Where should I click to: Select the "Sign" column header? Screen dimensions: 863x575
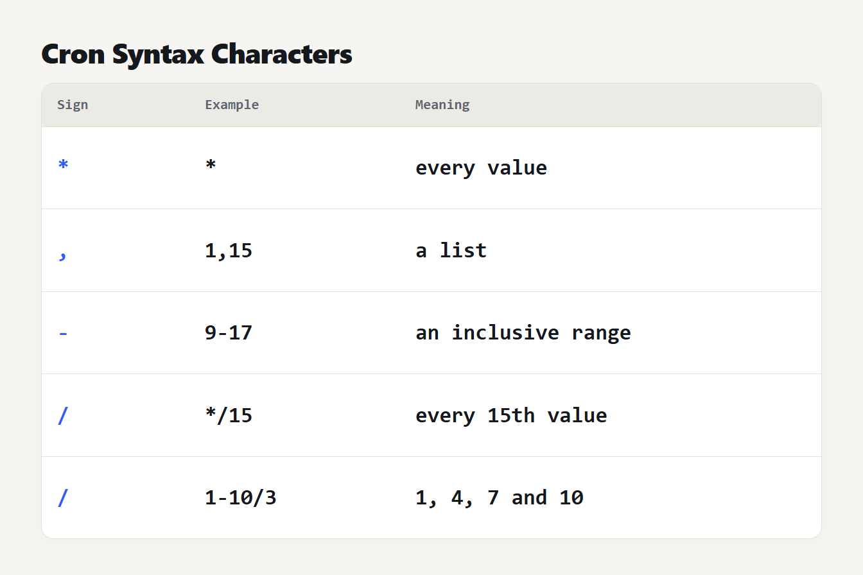73,105
